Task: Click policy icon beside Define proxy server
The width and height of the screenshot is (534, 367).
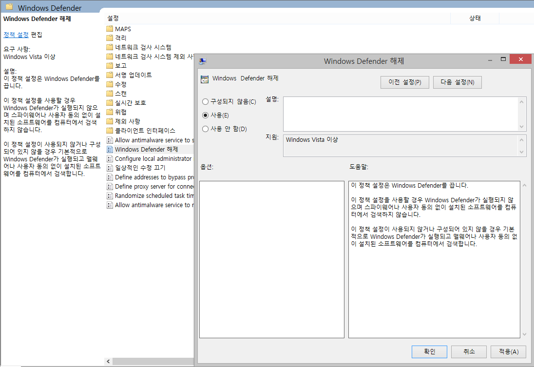Action: coord(110,186)
